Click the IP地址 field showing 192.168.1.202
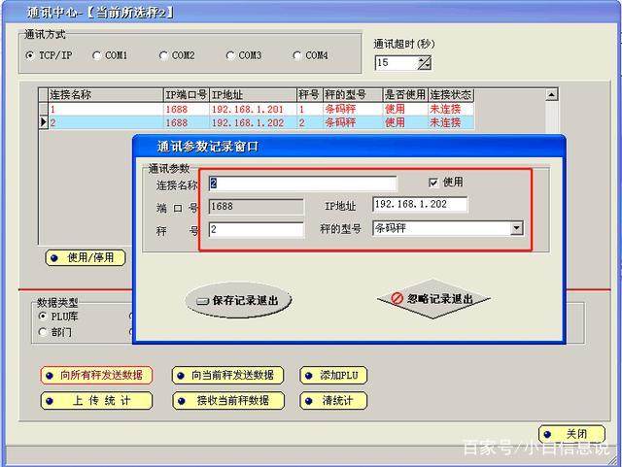 pyautogui.click(x=419, y=205)
